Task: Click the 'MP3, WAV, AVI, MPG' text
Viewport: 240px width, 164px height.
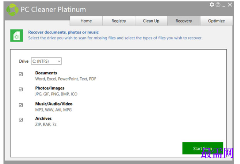Action: point(53,110)
